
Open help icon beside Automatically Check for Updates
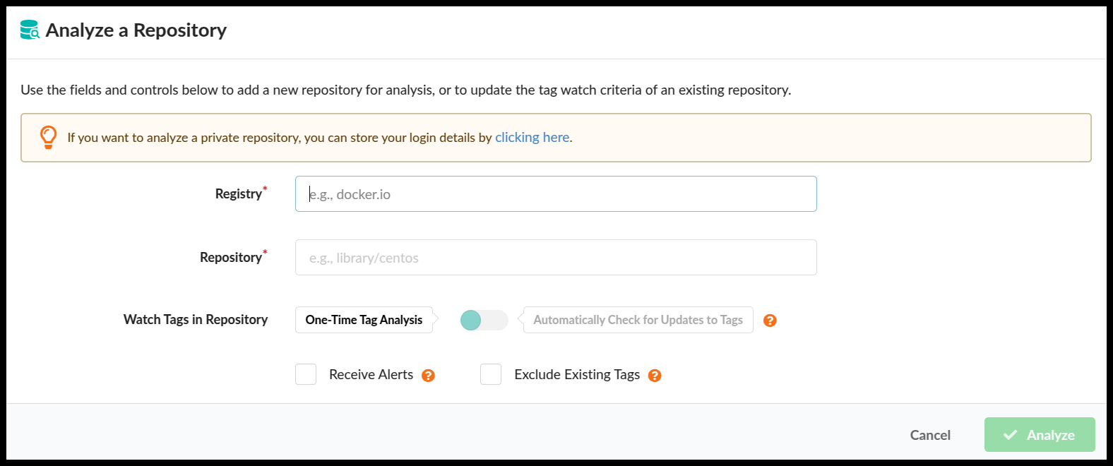coord(770,321)
